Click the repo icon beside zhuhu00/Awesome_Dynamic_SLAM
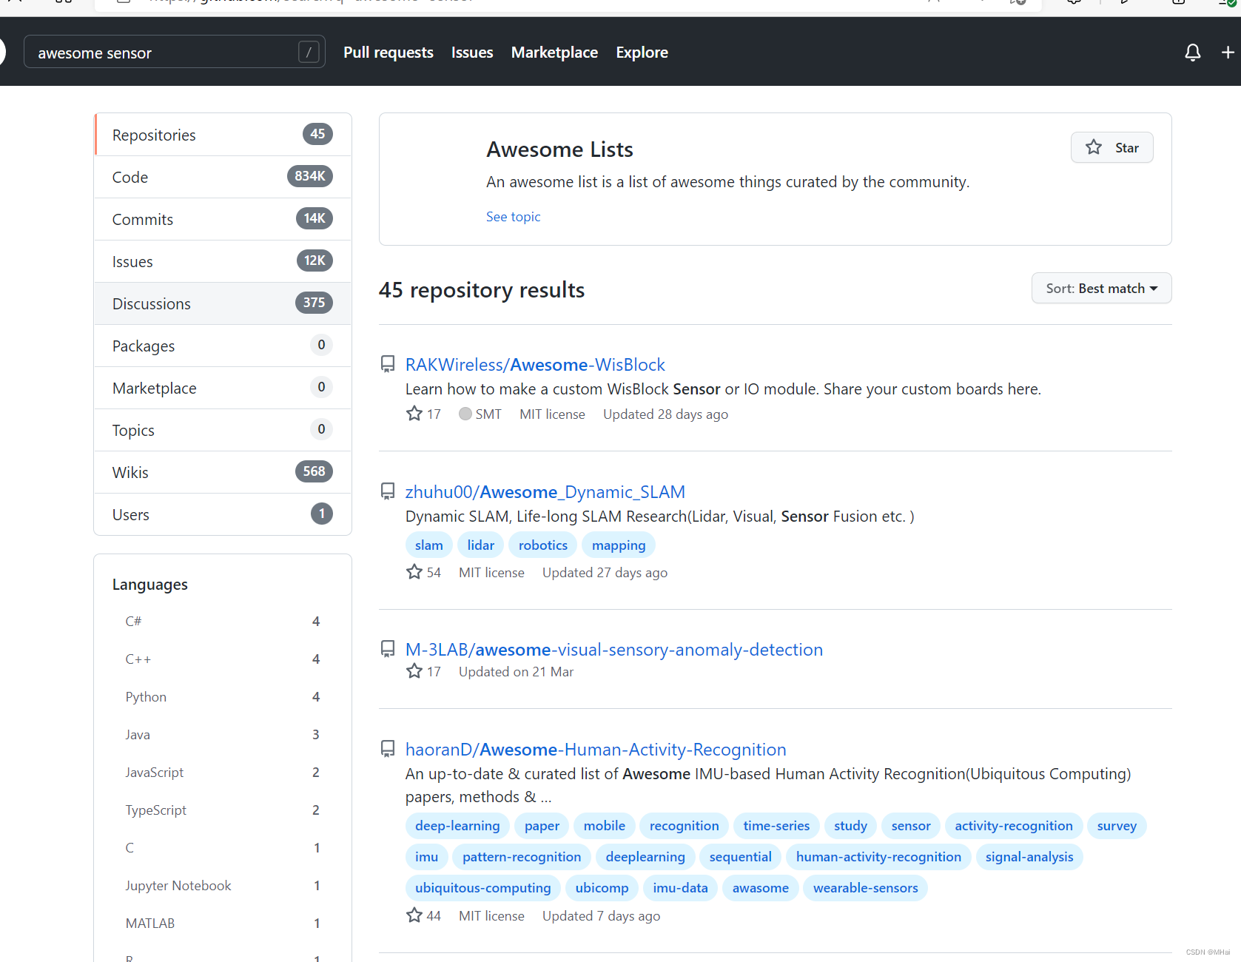Screen dimensions: 1241x962 [388, 491]
